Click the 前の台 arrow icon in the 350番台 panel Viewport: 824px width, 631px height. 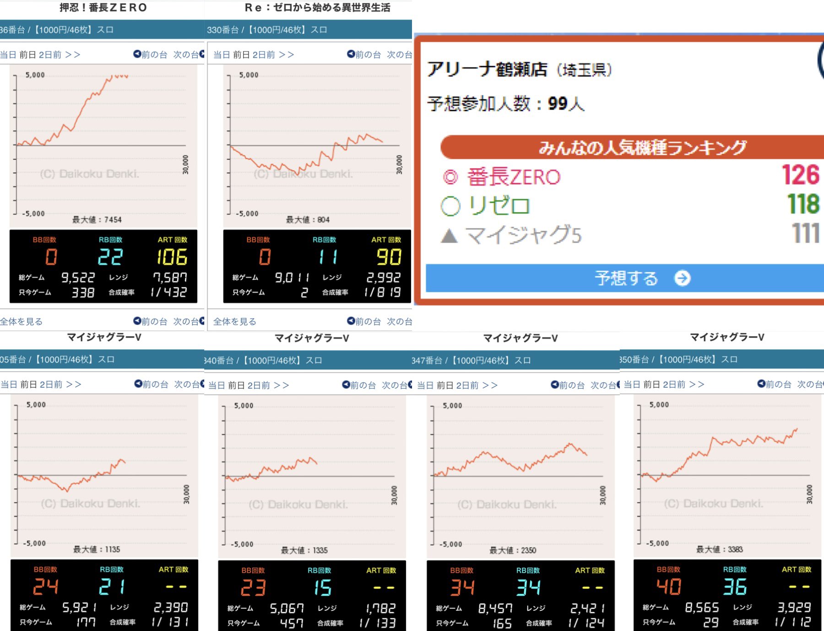coord(761,384)
